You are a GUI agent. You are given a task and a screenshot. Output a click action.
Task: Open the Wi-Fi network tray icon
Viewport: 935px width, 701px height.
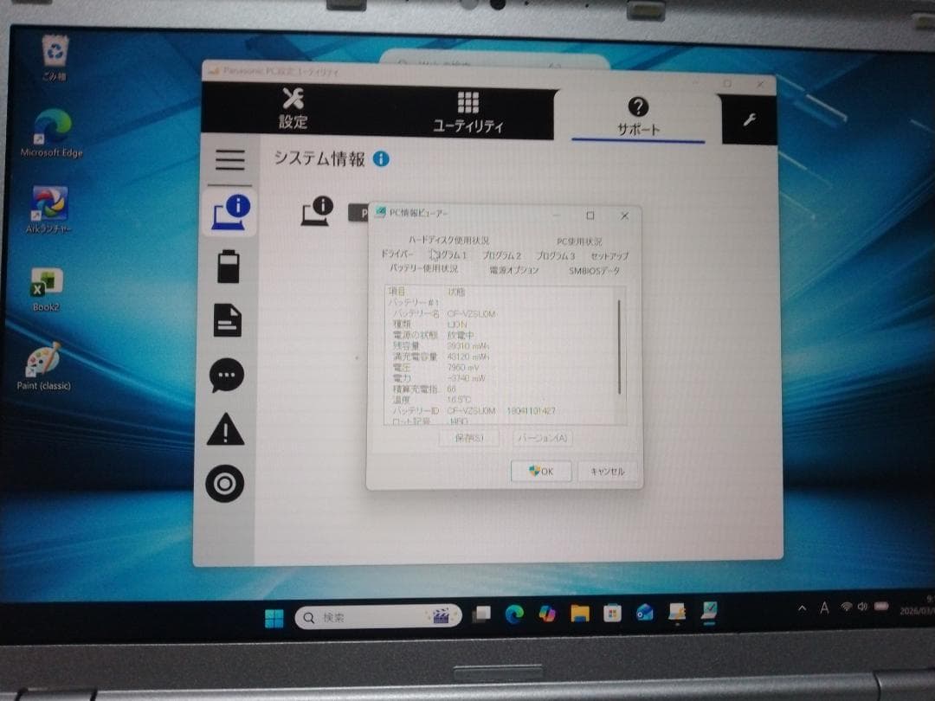[x=846, y=607]
